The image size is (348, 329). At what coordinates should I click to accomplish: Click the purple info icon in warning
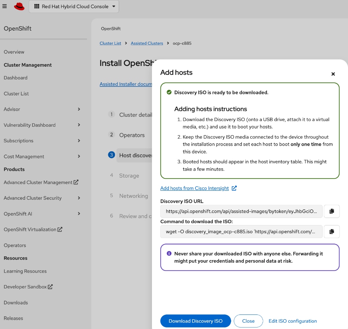(169, 253)
